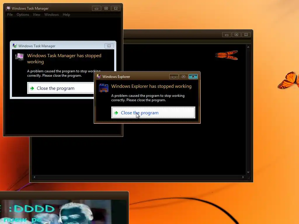Click the Task Manager title bar icon
The width and height of the screenshot is (299, 224).
point(8,8)
